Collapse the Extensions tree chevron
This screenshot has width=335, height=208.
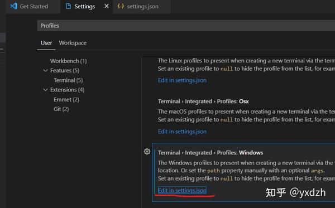point(45,90)
